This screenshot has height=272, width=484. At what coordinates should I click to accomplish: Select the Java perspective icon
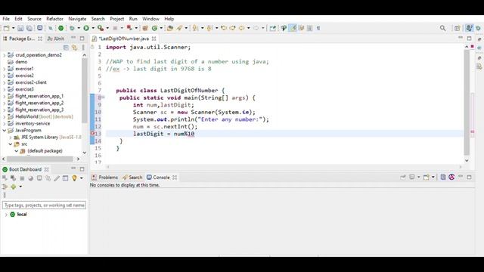coord(469,28)
